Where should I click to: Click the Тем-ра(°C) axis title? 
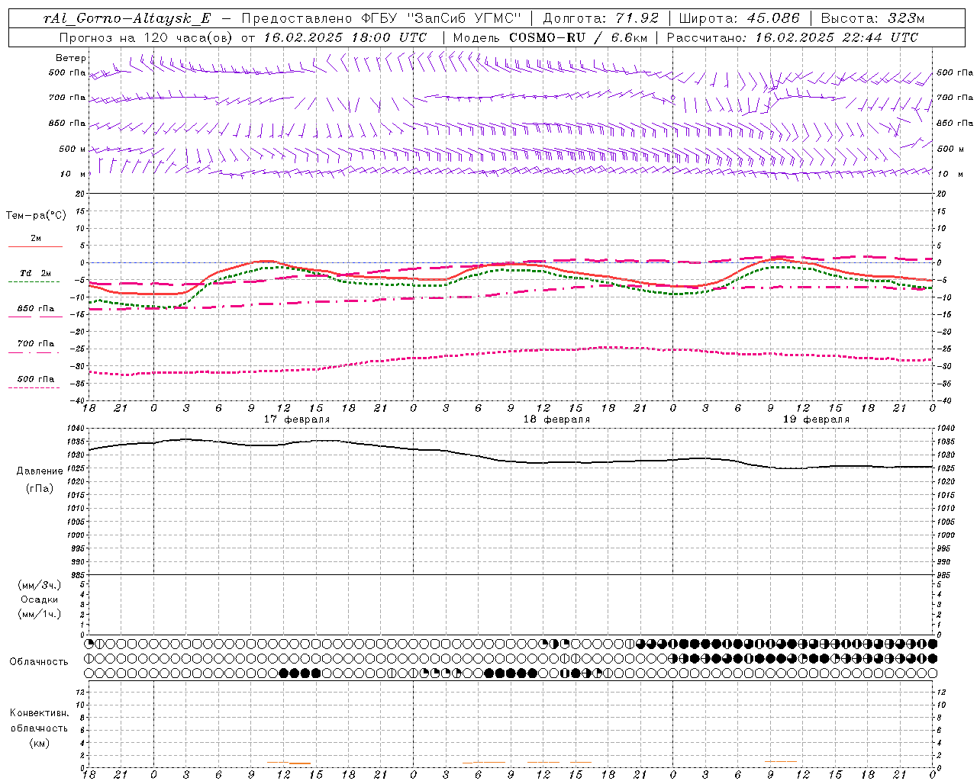[x=36, y=216]
